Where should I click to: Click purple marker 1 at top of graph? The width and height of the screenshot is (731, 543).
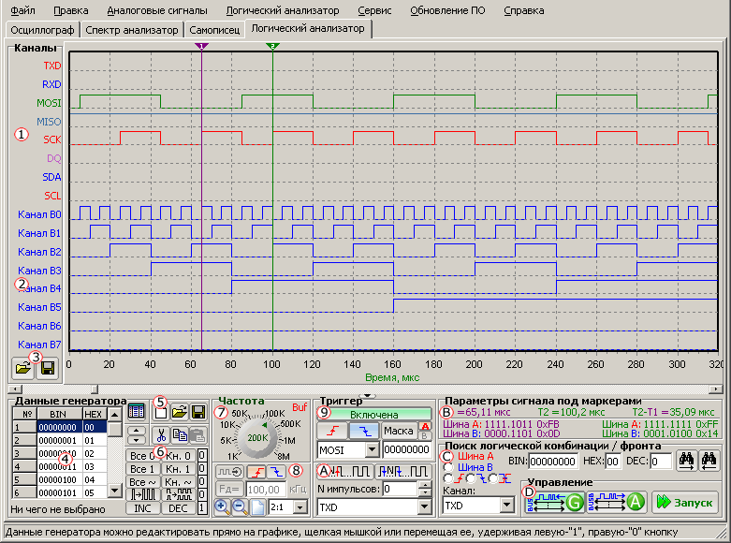pyautogui.click(x=201, y=46)
